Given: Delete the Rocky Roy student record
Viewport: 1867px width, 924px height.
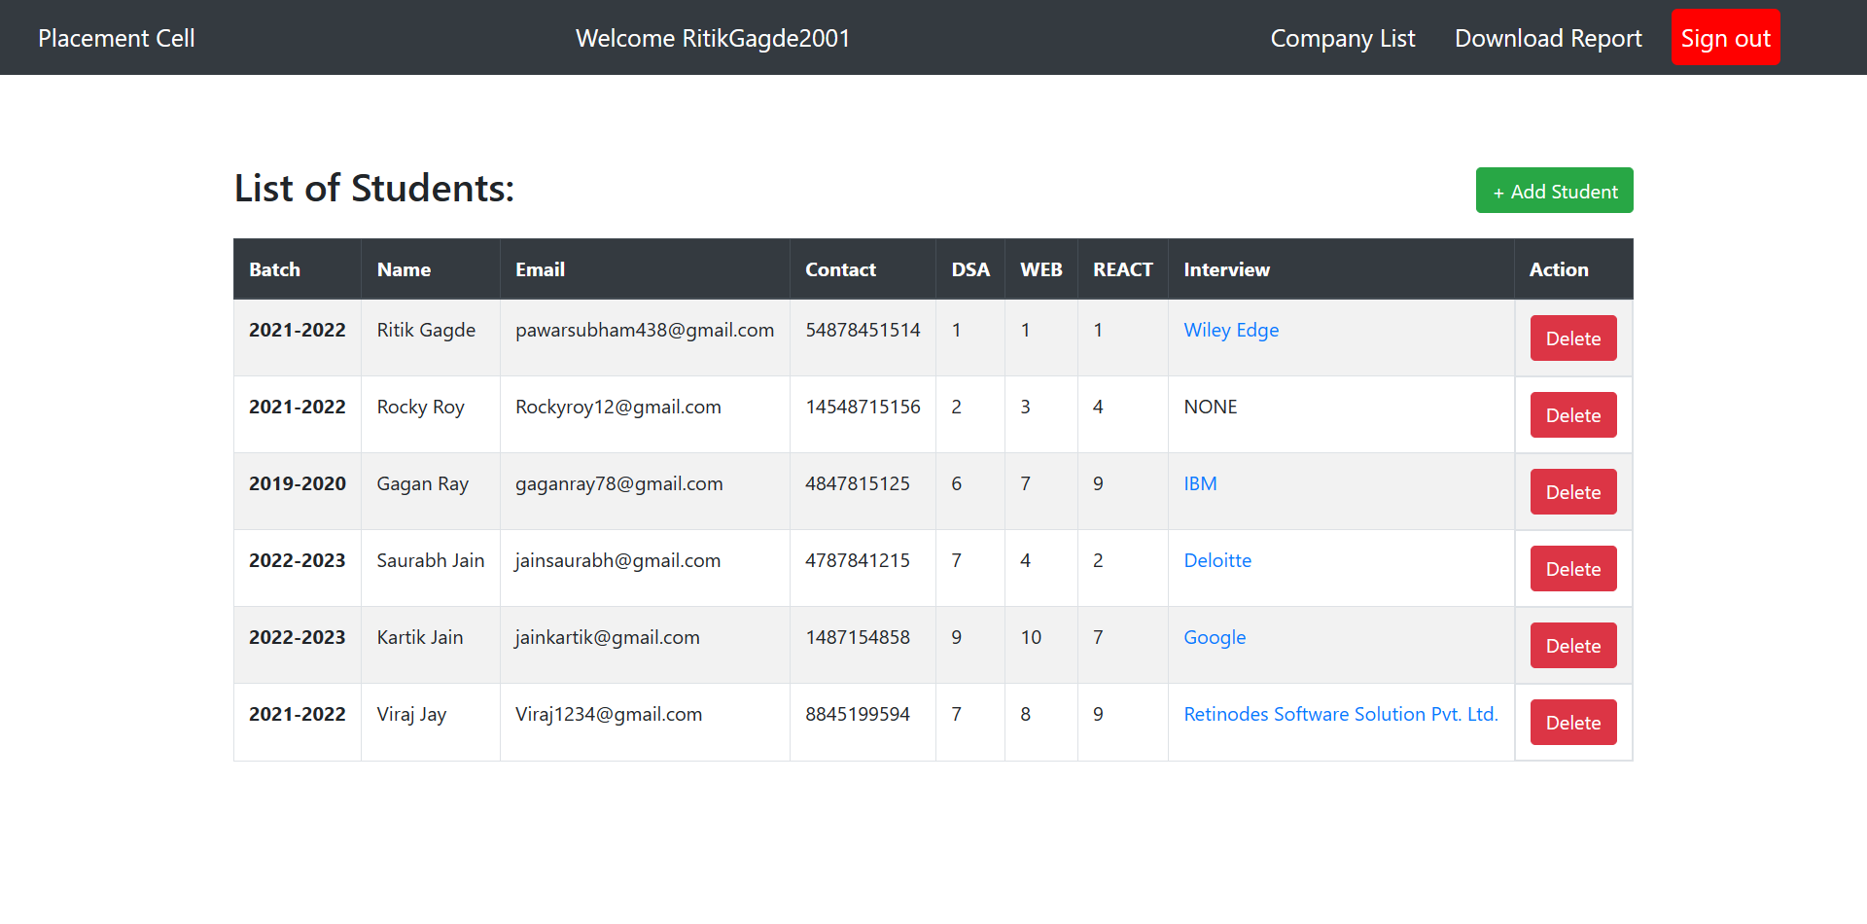Looking at the screenshot, I should tap(1572, 414).
